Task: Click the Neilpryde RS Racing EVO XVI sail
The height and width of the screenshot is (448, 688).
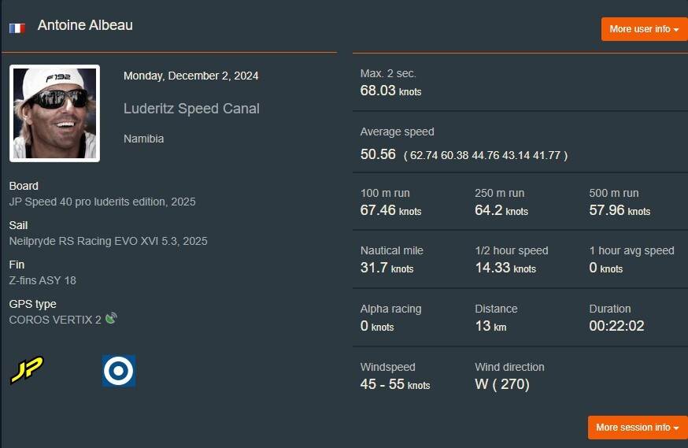Action: tap(109, 241)
